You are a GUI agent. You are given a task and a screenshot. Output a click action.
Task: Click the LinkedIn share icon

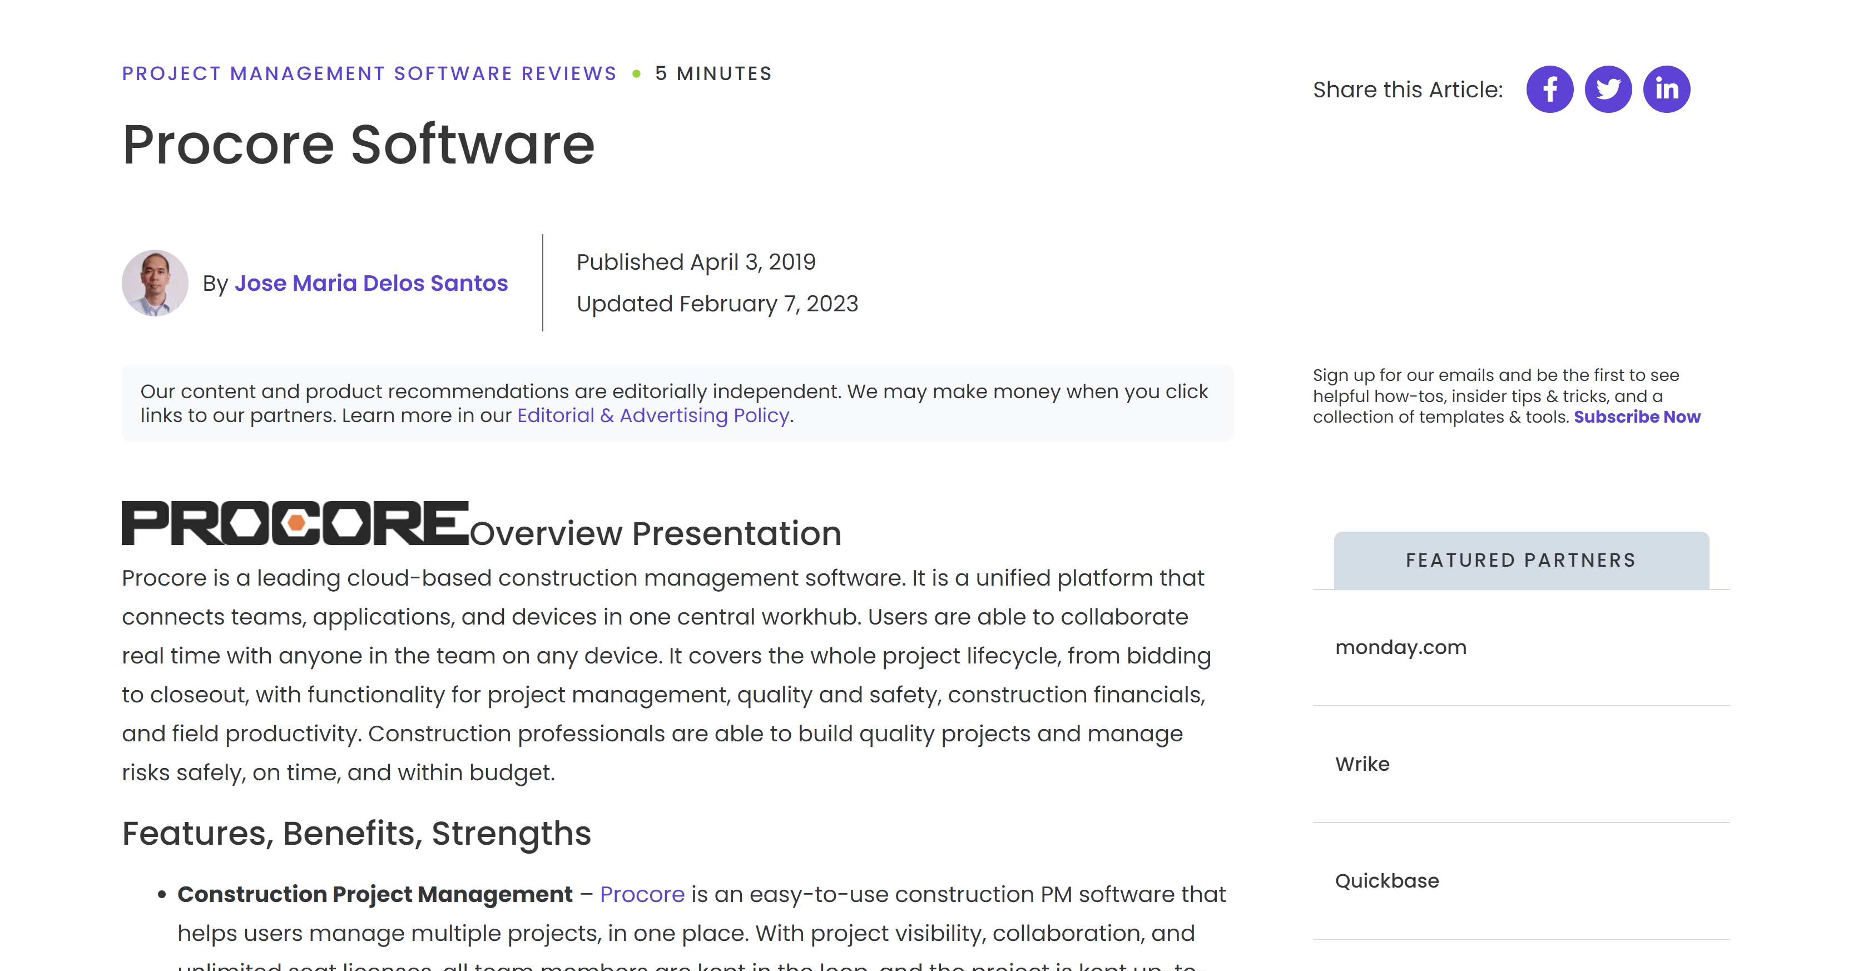point(1667,88)
